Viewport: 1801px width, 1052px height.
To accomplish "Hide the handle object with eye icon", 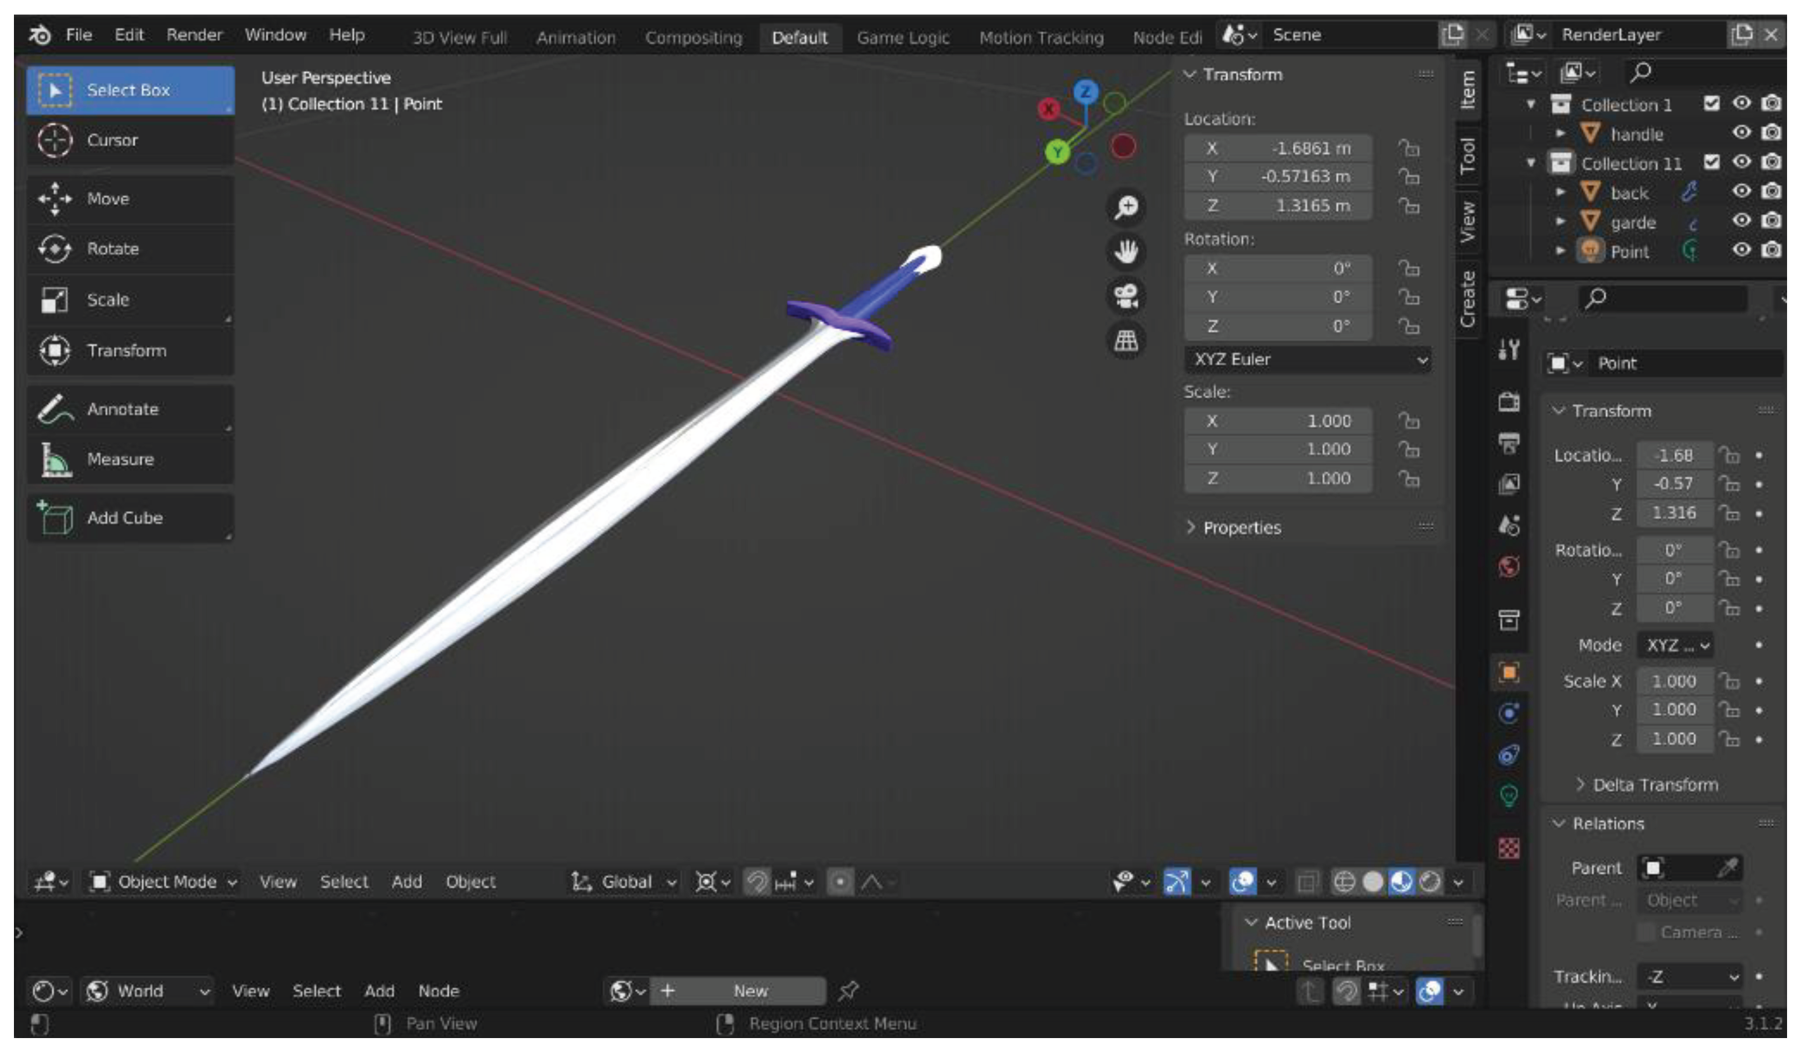I will tap(1741, 133).
